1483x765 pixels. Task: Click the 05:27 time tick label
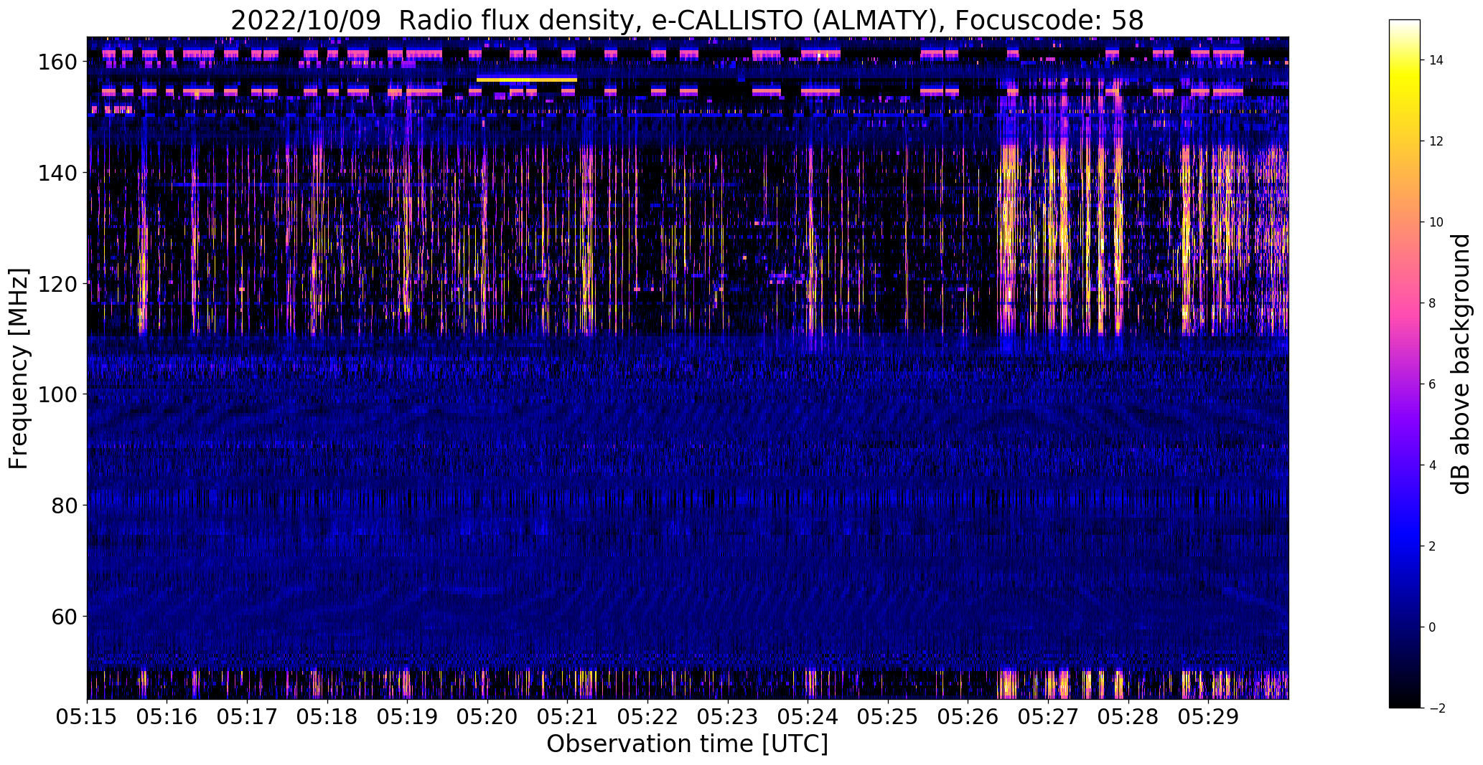point(1048,717)
